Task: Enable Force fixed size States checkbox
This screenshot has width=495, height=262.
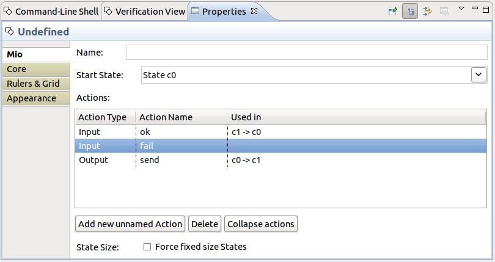Action: (x=147, y=247)
